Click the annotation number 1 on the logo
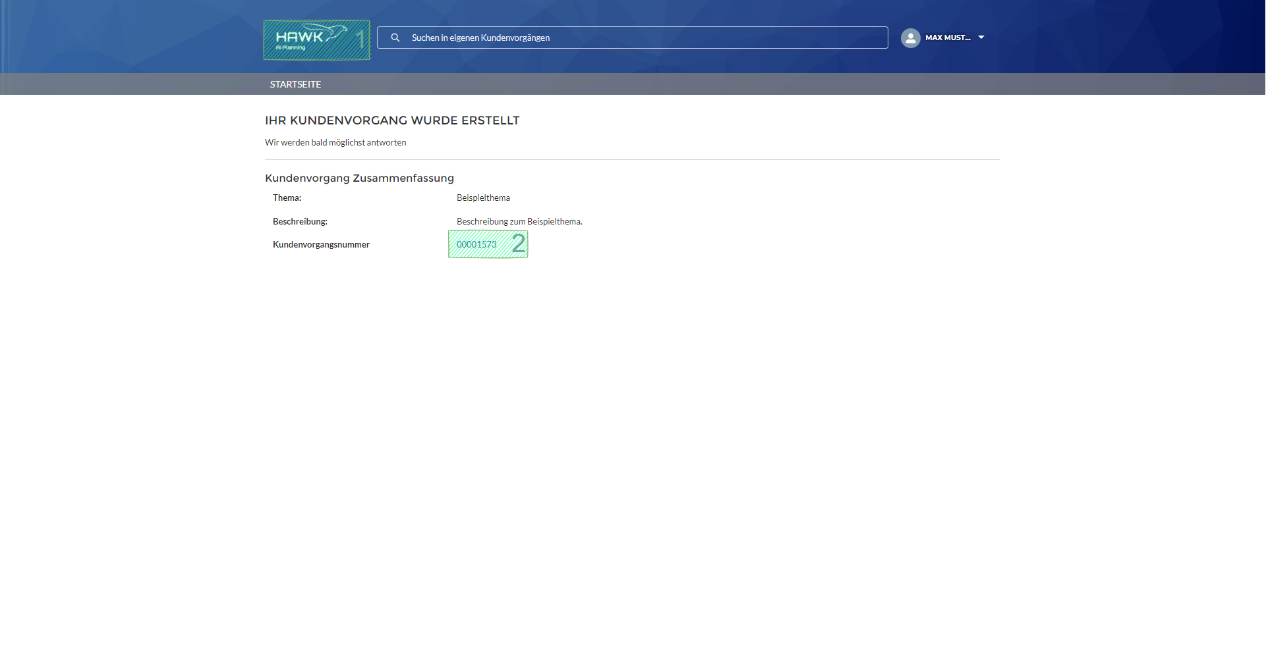Viewport: 1266px width, 665px height. click(360, 40)
